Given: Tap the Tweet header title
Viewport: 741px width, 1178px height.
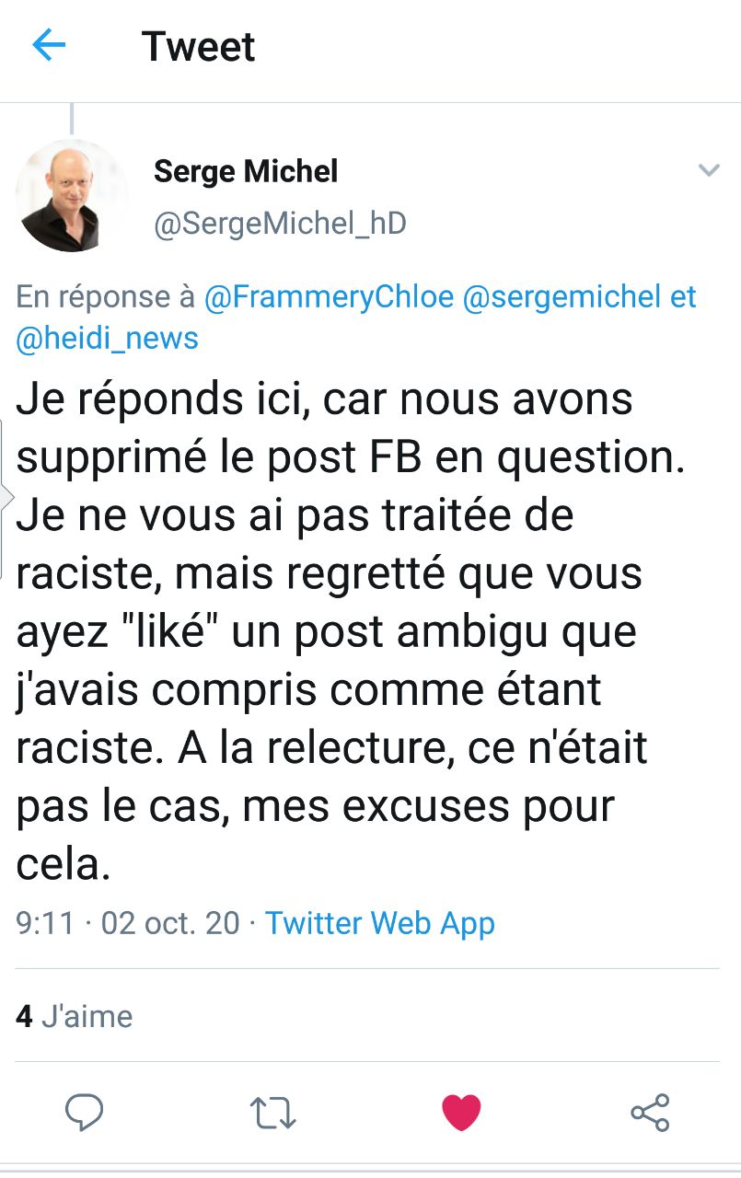Looking at the screenshot, I should [x=199, y=46].
